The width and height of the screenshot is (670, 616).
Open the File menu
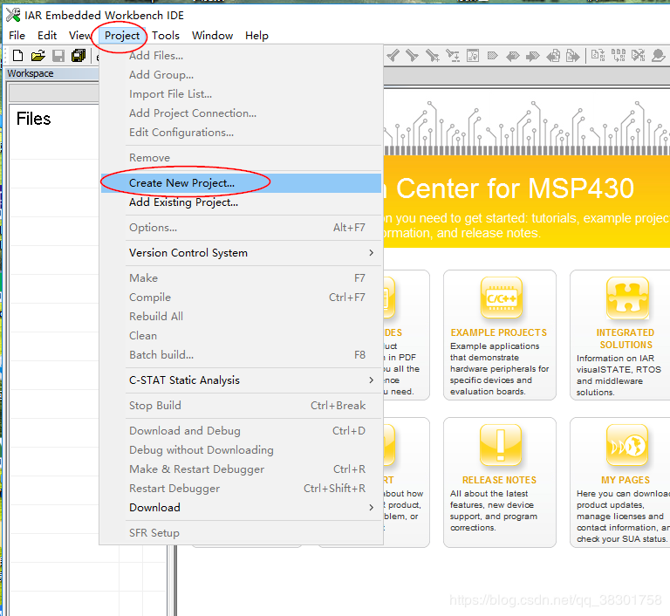(17, 36)
